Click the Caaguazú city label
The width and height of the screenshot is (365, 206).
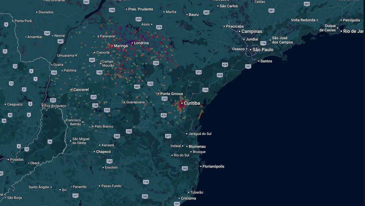click(x=15, y=104)
